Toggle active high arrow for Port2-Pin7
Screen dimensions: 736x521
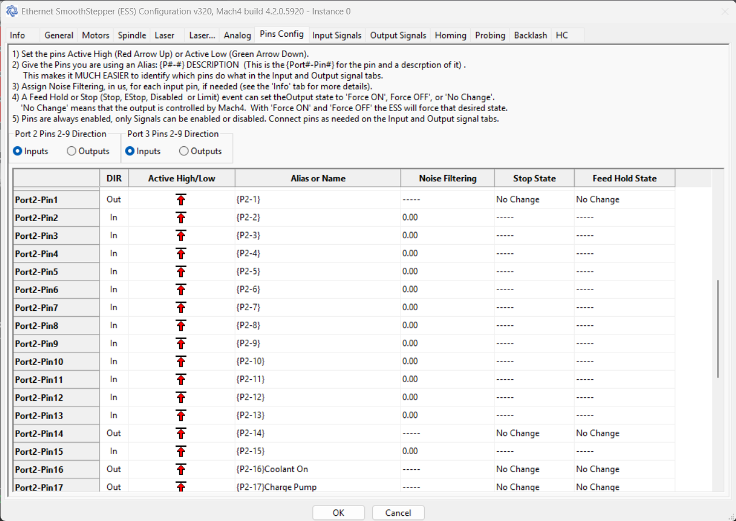[181, 307]
